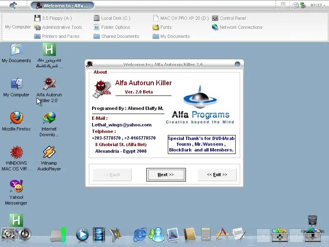This screenshot has height=247, width=329.
Task: Click the disabled << Back button
Action: point(112,175)
